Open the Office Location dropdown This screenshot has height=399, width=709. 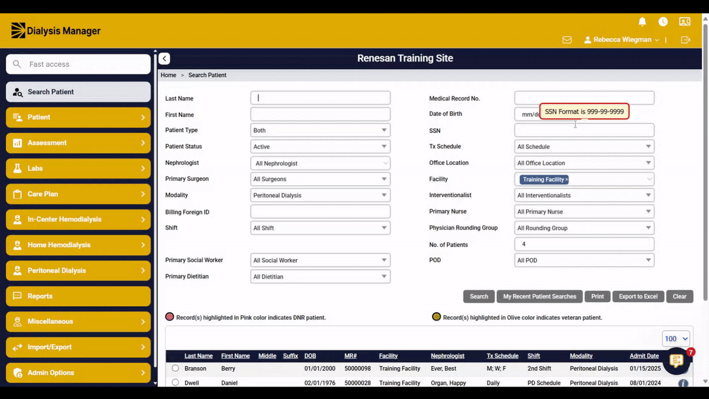[x=584, y=163]
